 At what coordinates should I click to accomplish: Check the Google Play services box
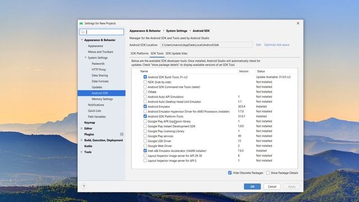click(x=145, y=136)
